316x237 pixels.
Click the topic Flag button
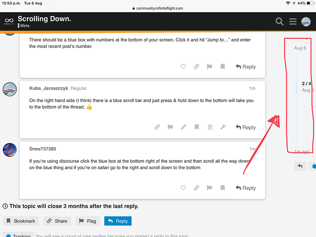click(87, 221)
